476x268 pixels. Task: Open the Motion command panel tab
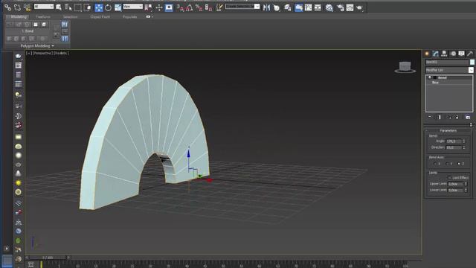(453, 54)
